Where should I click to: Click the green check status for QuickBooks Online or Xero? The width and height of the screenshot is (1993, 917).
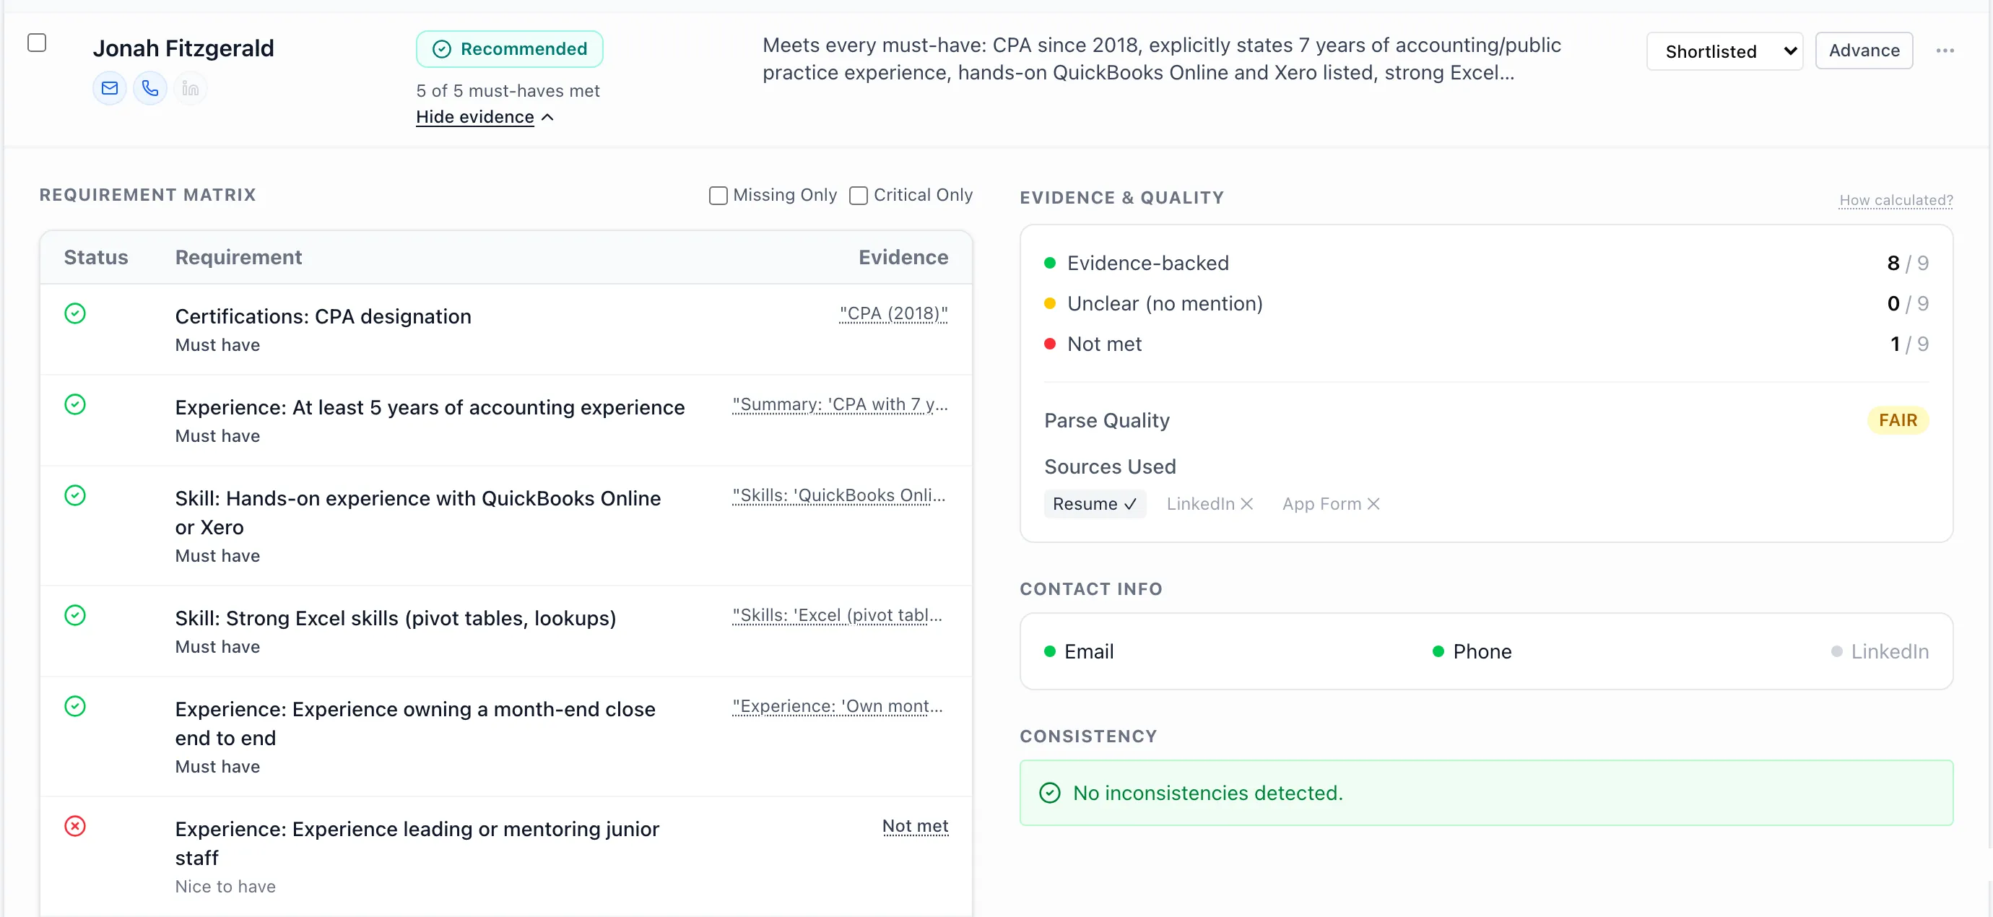coord(75,495)
